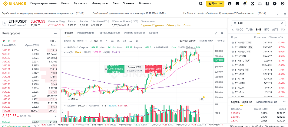Collapse the MA(7) indicator legend chevron
The height and width of the screenshot is (127, 288).
pos(65,52)
